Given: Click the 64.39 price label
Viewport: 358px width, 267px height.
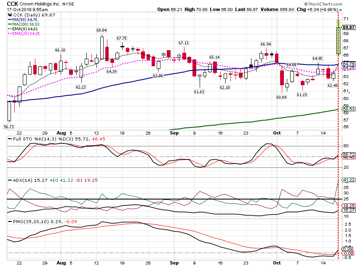Looking at the screenshot, I should pyautogui.click(x=112, y=72).
